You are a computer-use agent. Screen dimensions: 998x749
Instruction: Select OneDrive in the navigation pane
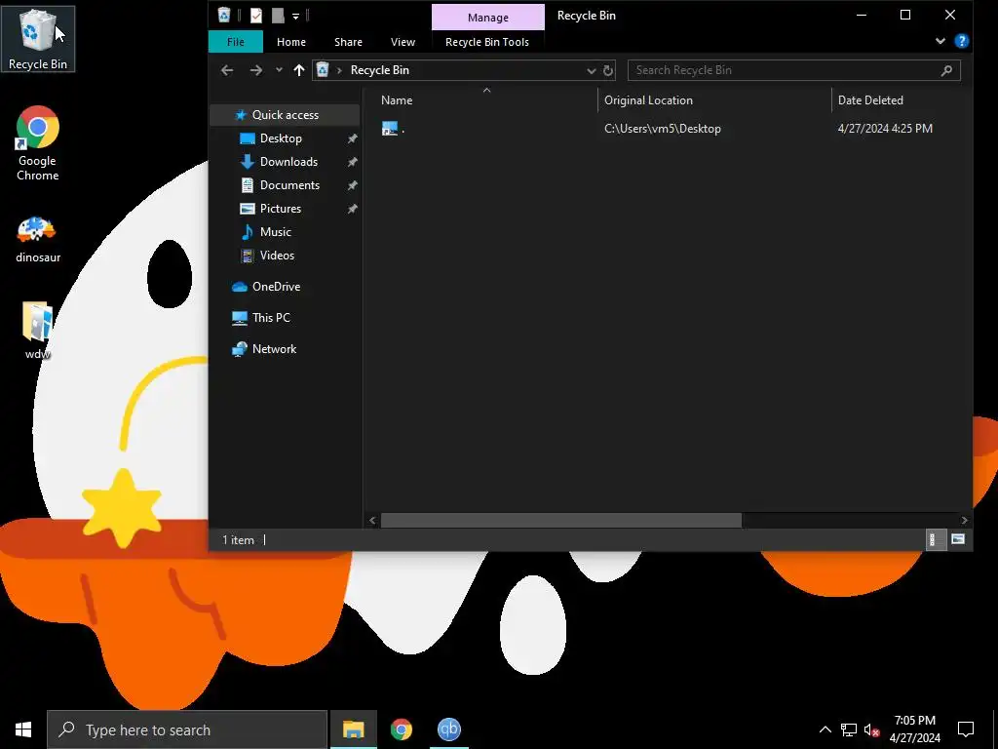point(276,287)
